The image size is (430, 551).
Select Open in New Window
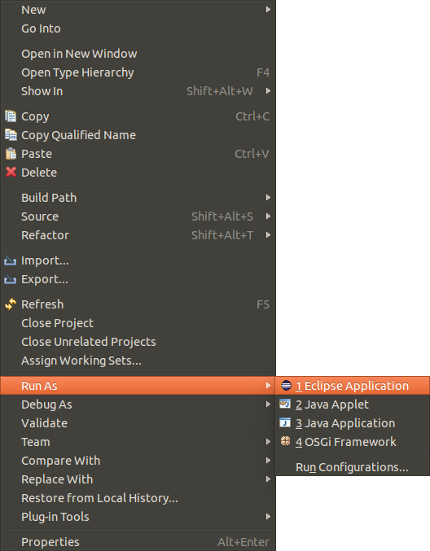(x=138, y=54)
